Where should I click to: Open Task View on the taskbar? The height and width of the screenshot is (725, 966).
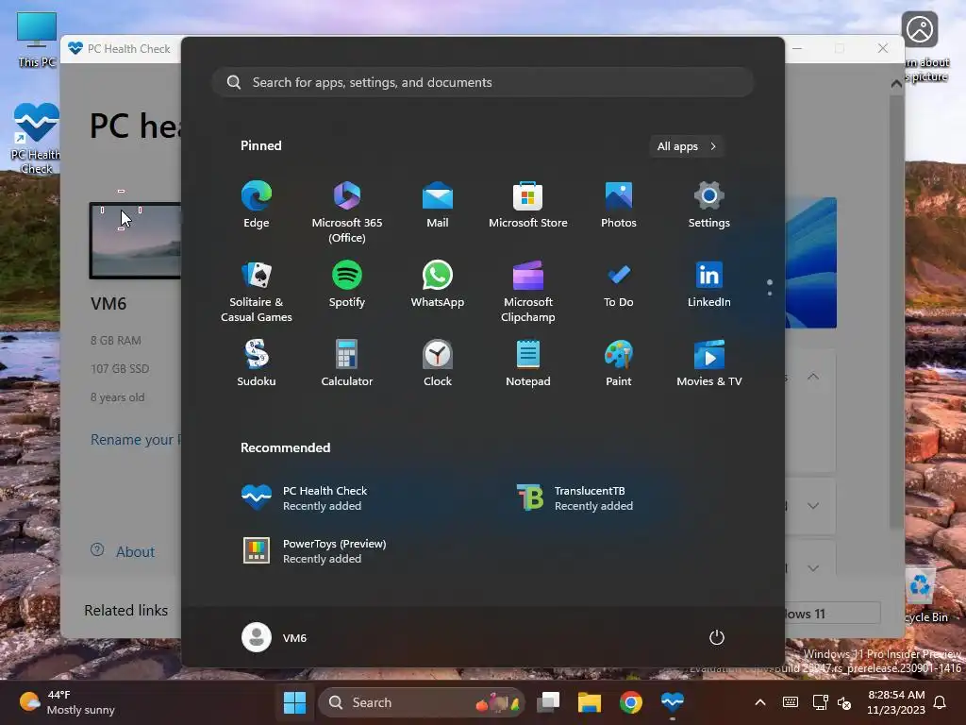tap(548, 702)
